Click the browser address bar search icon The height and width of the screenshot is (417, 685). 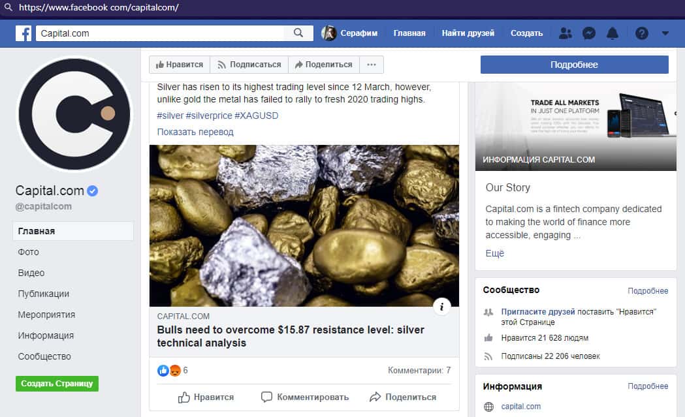[8, 7]
